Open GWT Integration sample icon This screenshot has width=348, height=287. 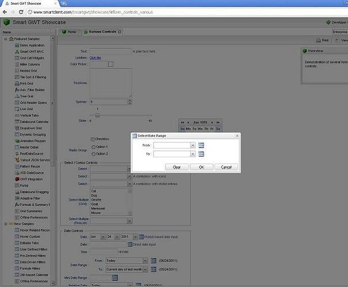pos(17,179)
